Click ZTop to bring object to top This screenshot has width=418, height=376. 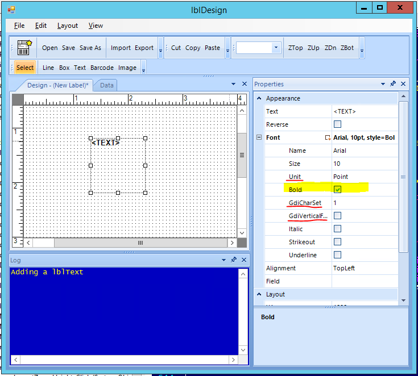(x=295, y=48)
